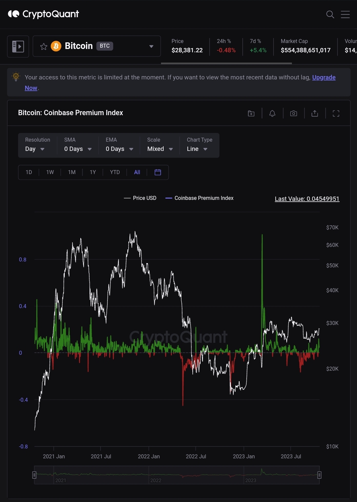Click the 2023 Jan axis label
The image size is (357, 502).
click(244, 456)
